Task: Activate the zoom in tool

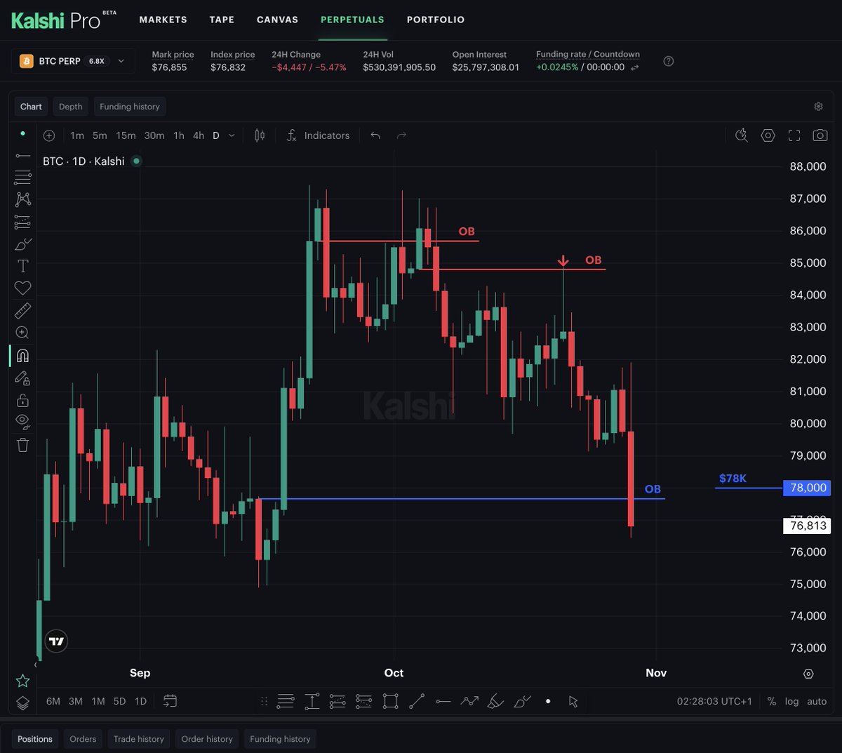Action: 22,333
